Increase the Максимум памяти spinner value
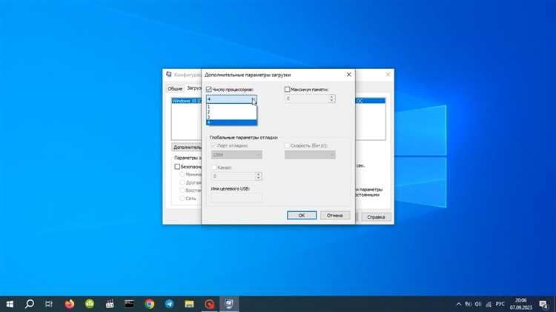556x312 pixels. pyautogui.click(x=331, y=96)
